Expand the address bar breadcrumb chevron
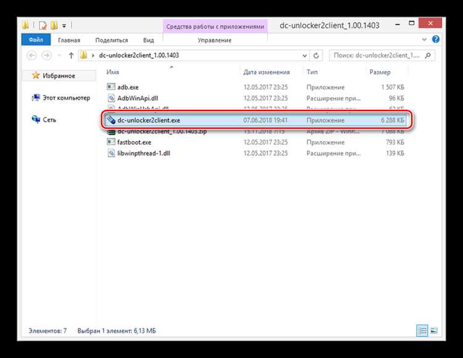The height and width of the screenshot is (358, 463). pos(93,56)
